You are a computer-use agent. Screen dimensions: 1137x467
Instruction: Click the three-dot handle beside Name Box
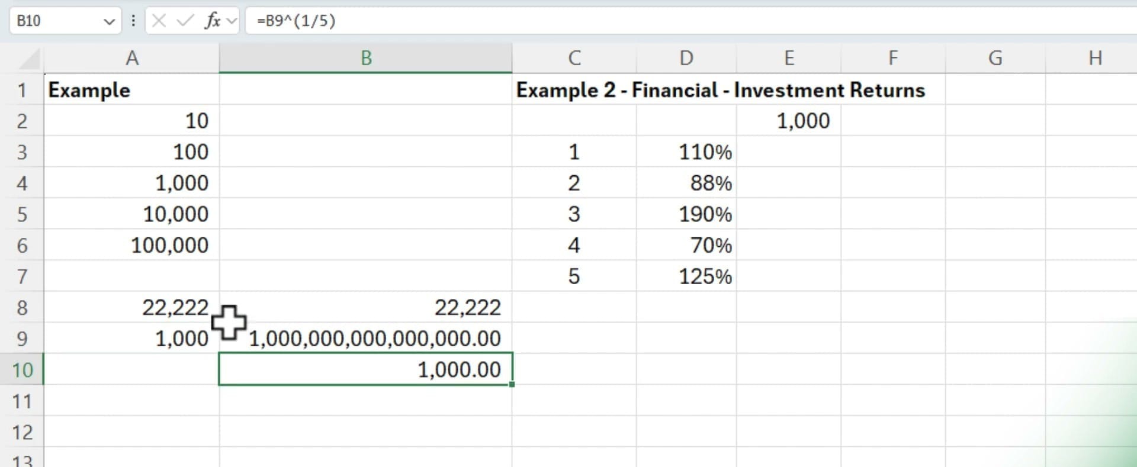[x=133, y=21]
